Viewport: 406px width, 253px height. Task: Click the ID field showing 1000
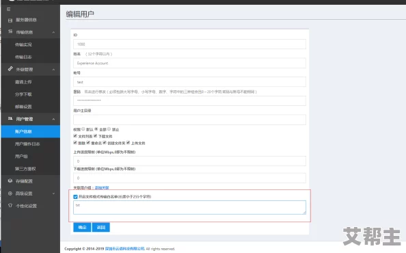[x=189, y=44]
